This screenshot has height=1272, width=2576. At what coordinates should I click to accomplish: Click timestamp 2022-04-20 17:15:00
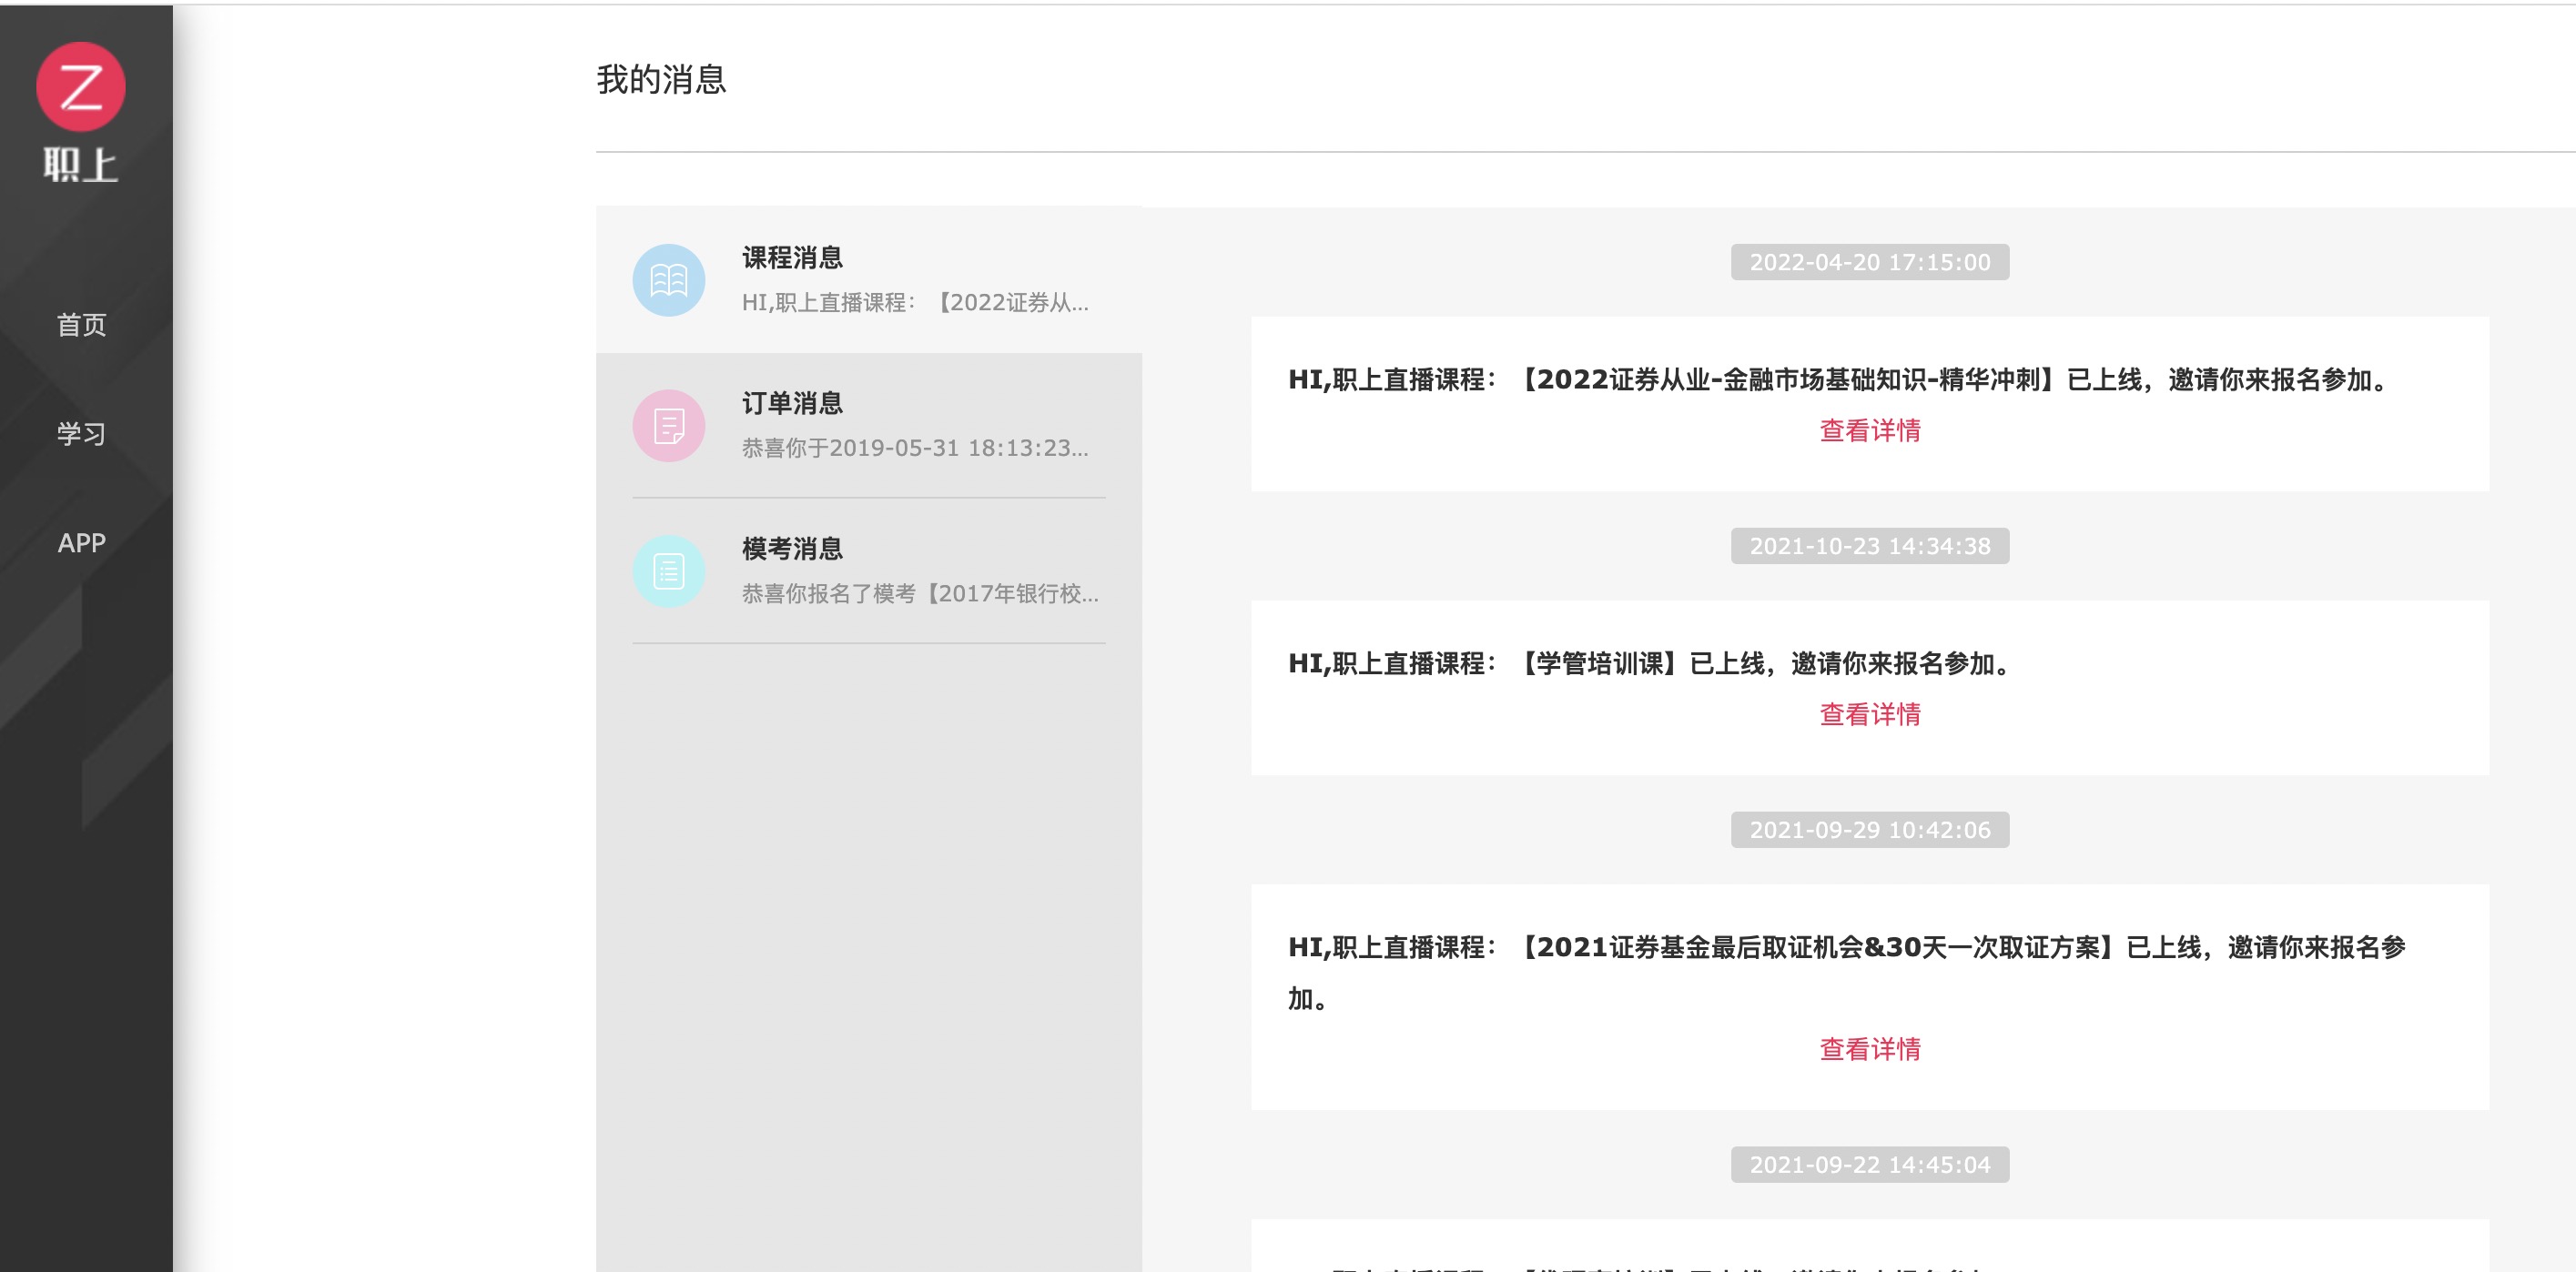[1870, 262]
